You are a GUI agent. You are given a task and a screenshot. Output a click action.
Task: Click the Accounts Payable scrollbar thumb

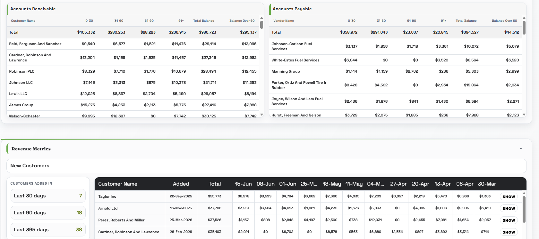click(524, 28)
